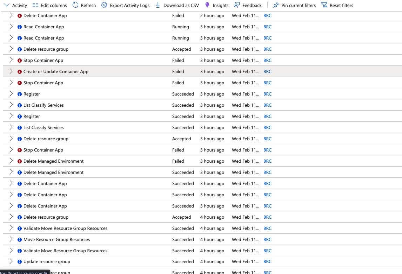Expand the Create or Update Container App row
Viewport: 402px width, 274px height.
coord(11,71)
